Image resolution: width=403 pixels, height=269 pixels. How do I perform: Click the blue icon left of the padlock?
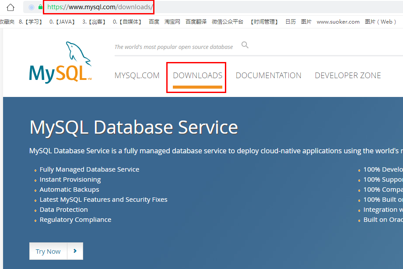click(x=31, y=7)
